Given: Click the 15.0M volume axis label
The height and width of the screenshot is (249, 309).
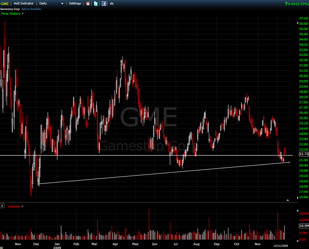Looking at the screenshot, I should tap(304, 220).
